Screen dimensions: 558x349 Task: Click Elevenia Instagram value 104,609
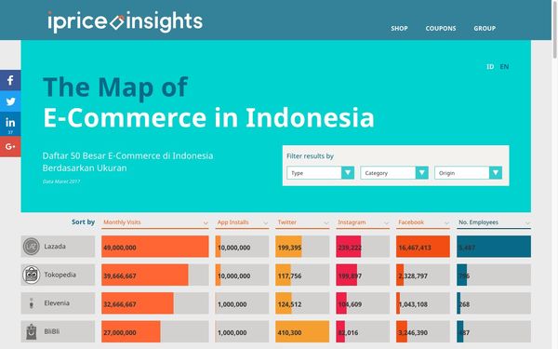350,304
